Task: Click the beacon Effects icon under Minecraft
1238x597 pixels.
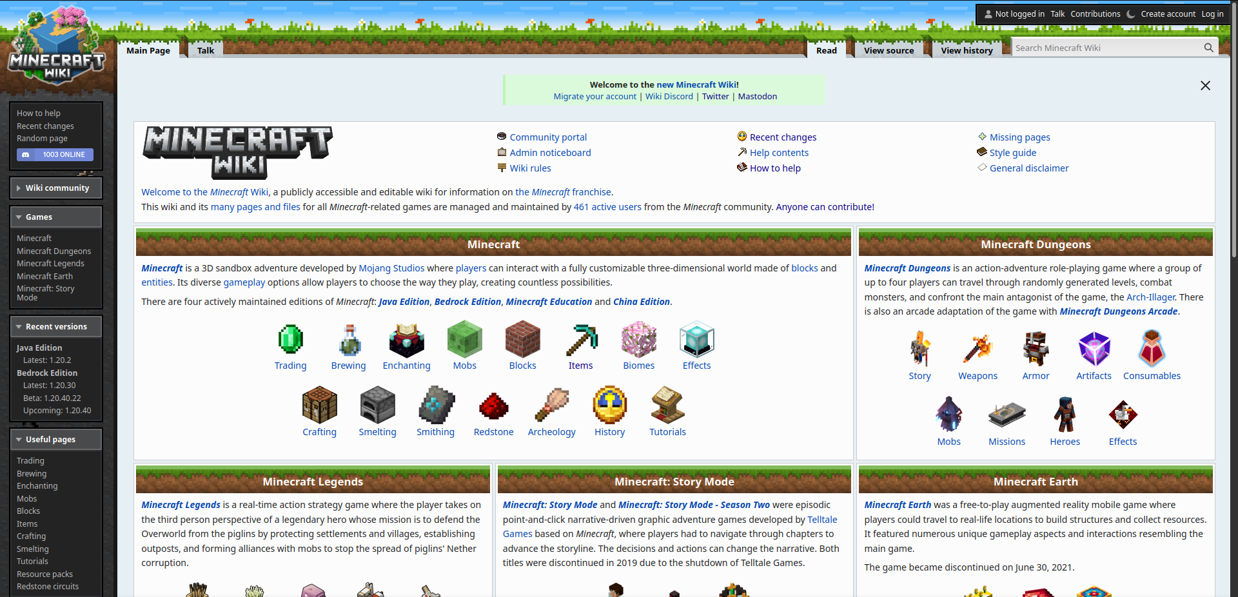Action: 697,339
